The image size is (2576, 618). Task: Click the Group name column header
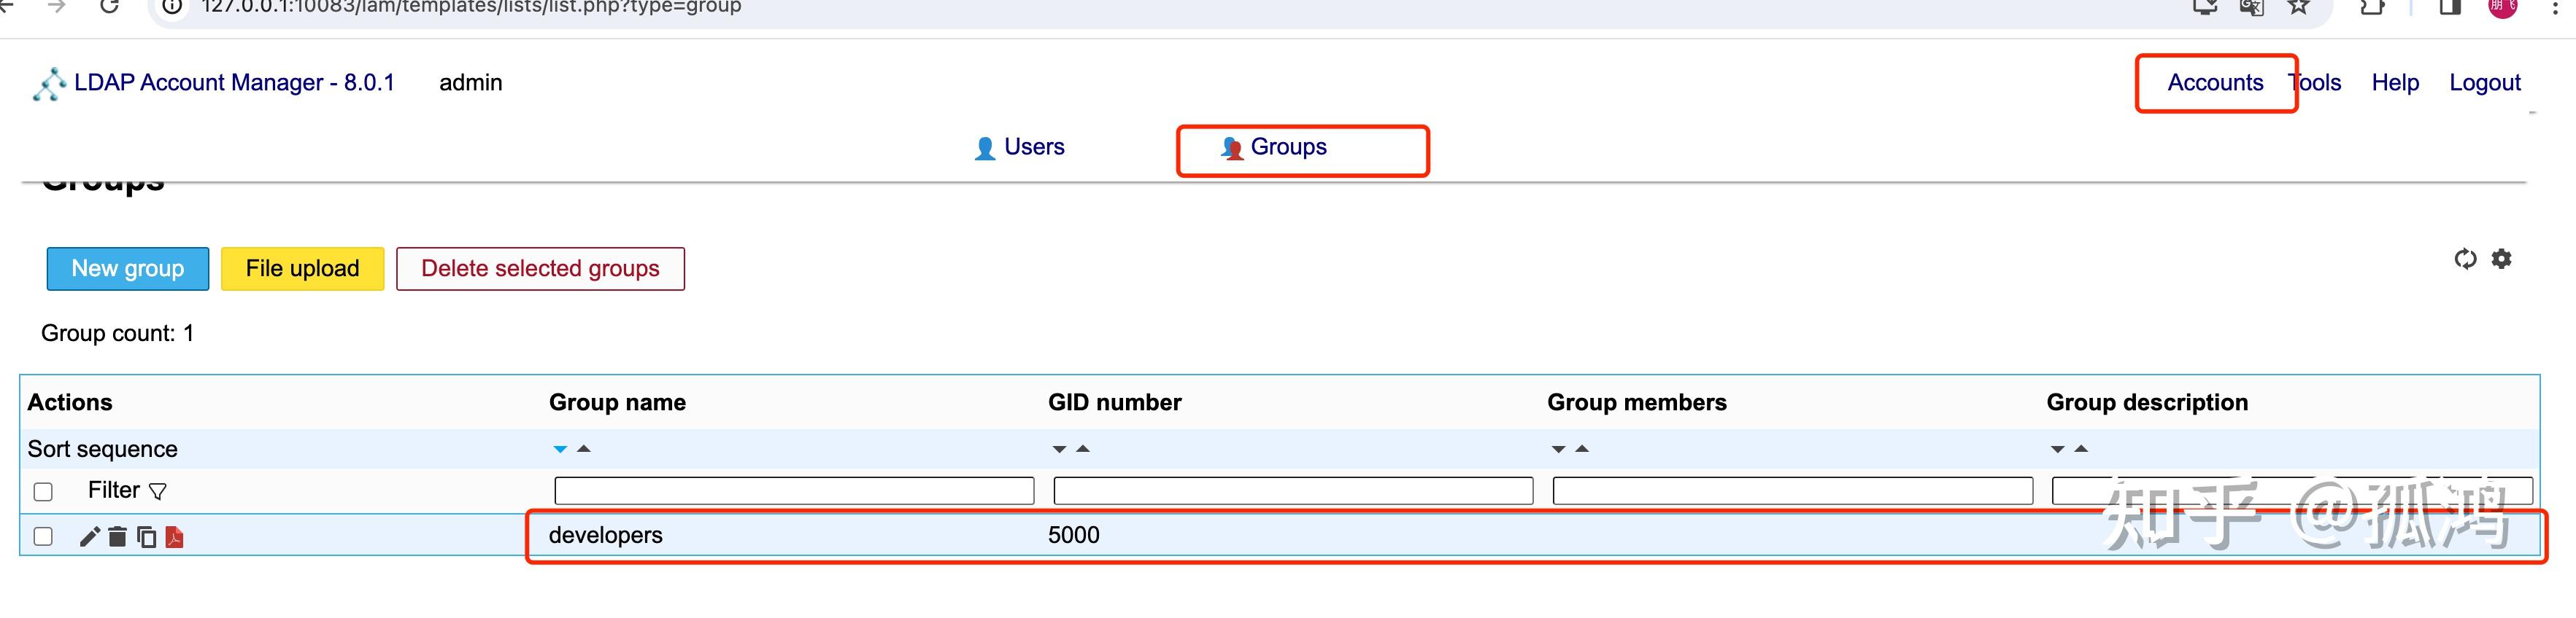[617, 402]
